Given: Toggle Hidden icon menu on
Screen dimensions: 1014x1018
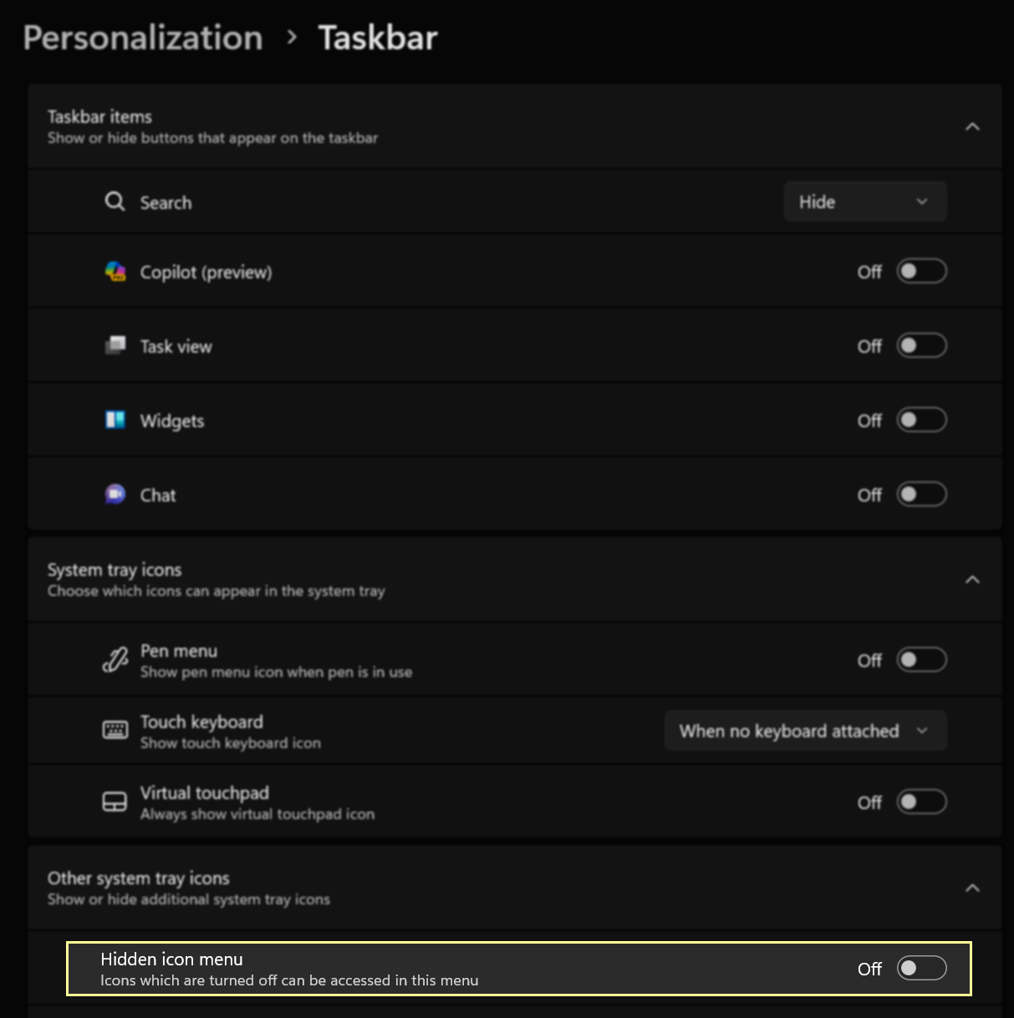Looking at the screenshot, I should coord(921,968).
